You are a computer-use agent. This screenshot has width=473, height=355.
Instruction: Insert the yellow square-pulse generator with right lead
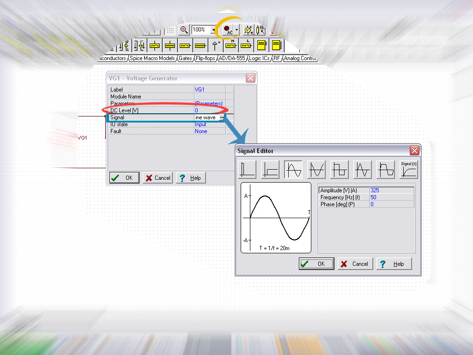click(x=185, y=46)
